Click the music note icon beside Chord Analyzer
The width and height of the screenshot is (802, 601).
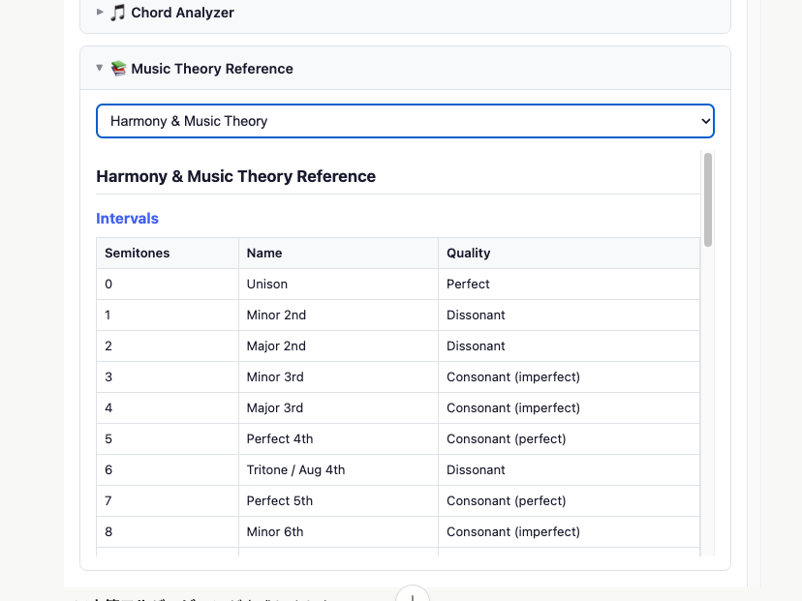[x=116, y=13]
